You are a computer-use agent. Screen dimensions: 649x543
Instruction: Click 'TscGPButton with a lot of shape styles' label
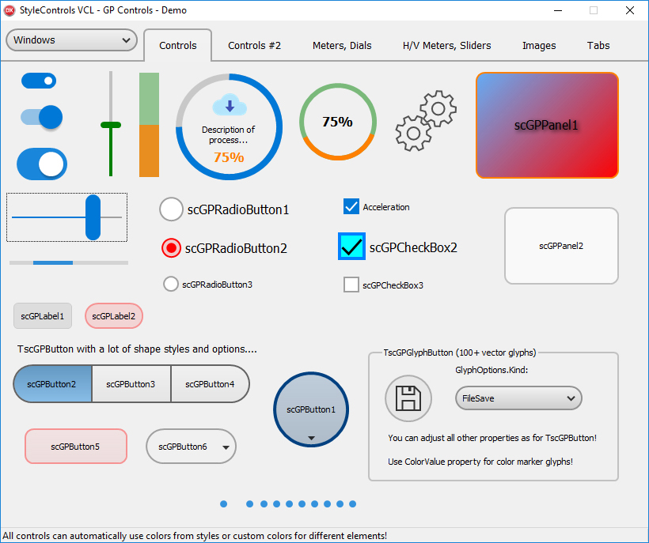[x=137, y=349]
